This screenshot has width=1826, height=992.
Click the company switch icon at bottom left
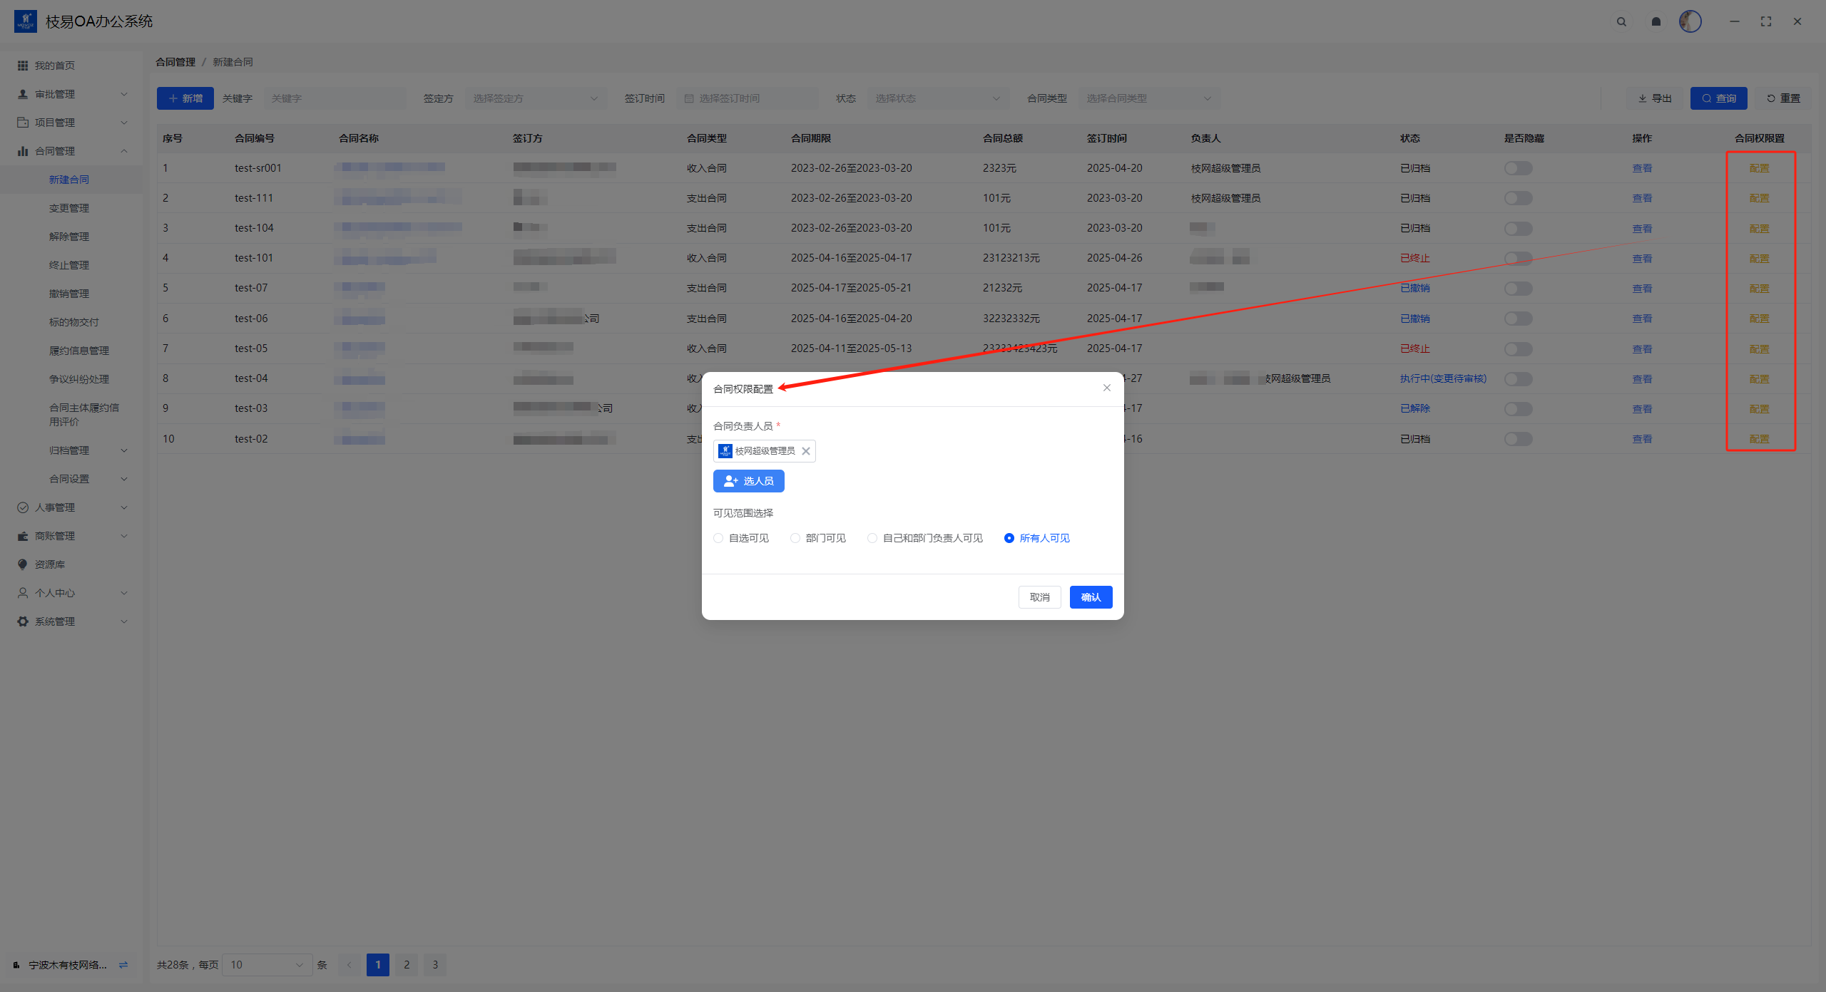(x=123, y=965)
